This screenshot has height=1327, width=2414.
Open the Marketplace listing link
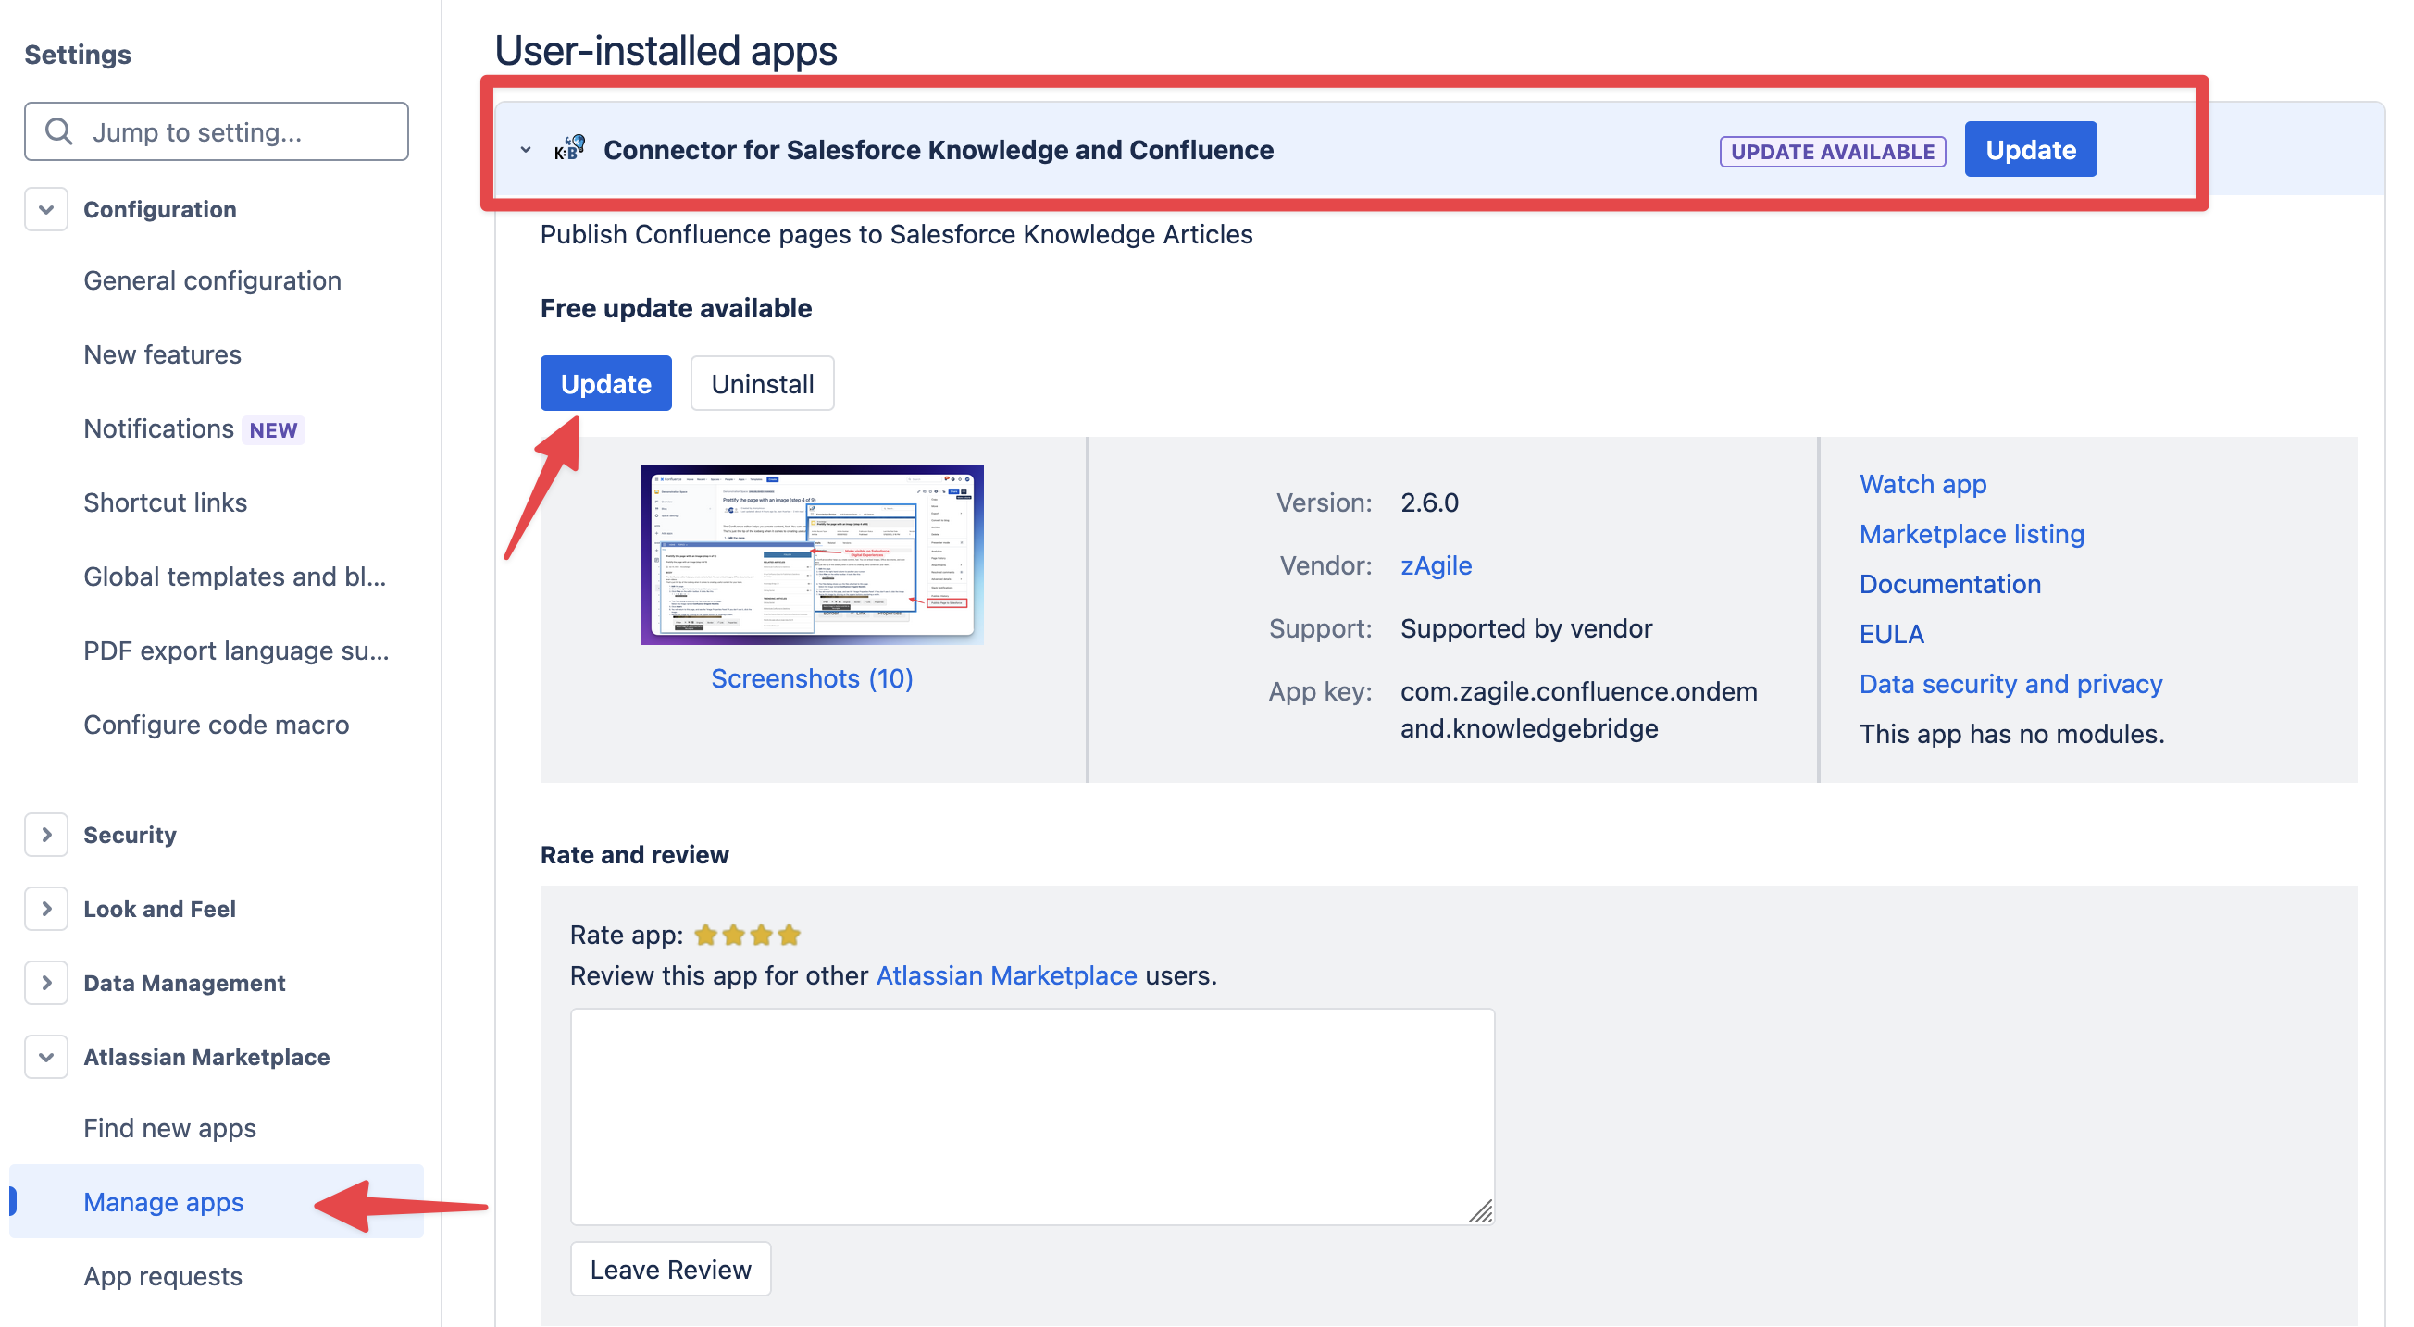(1971, 533)
